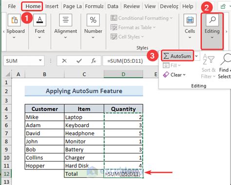
Task: Click the 'Collins' customer cell
Action: tap(44, 158)
